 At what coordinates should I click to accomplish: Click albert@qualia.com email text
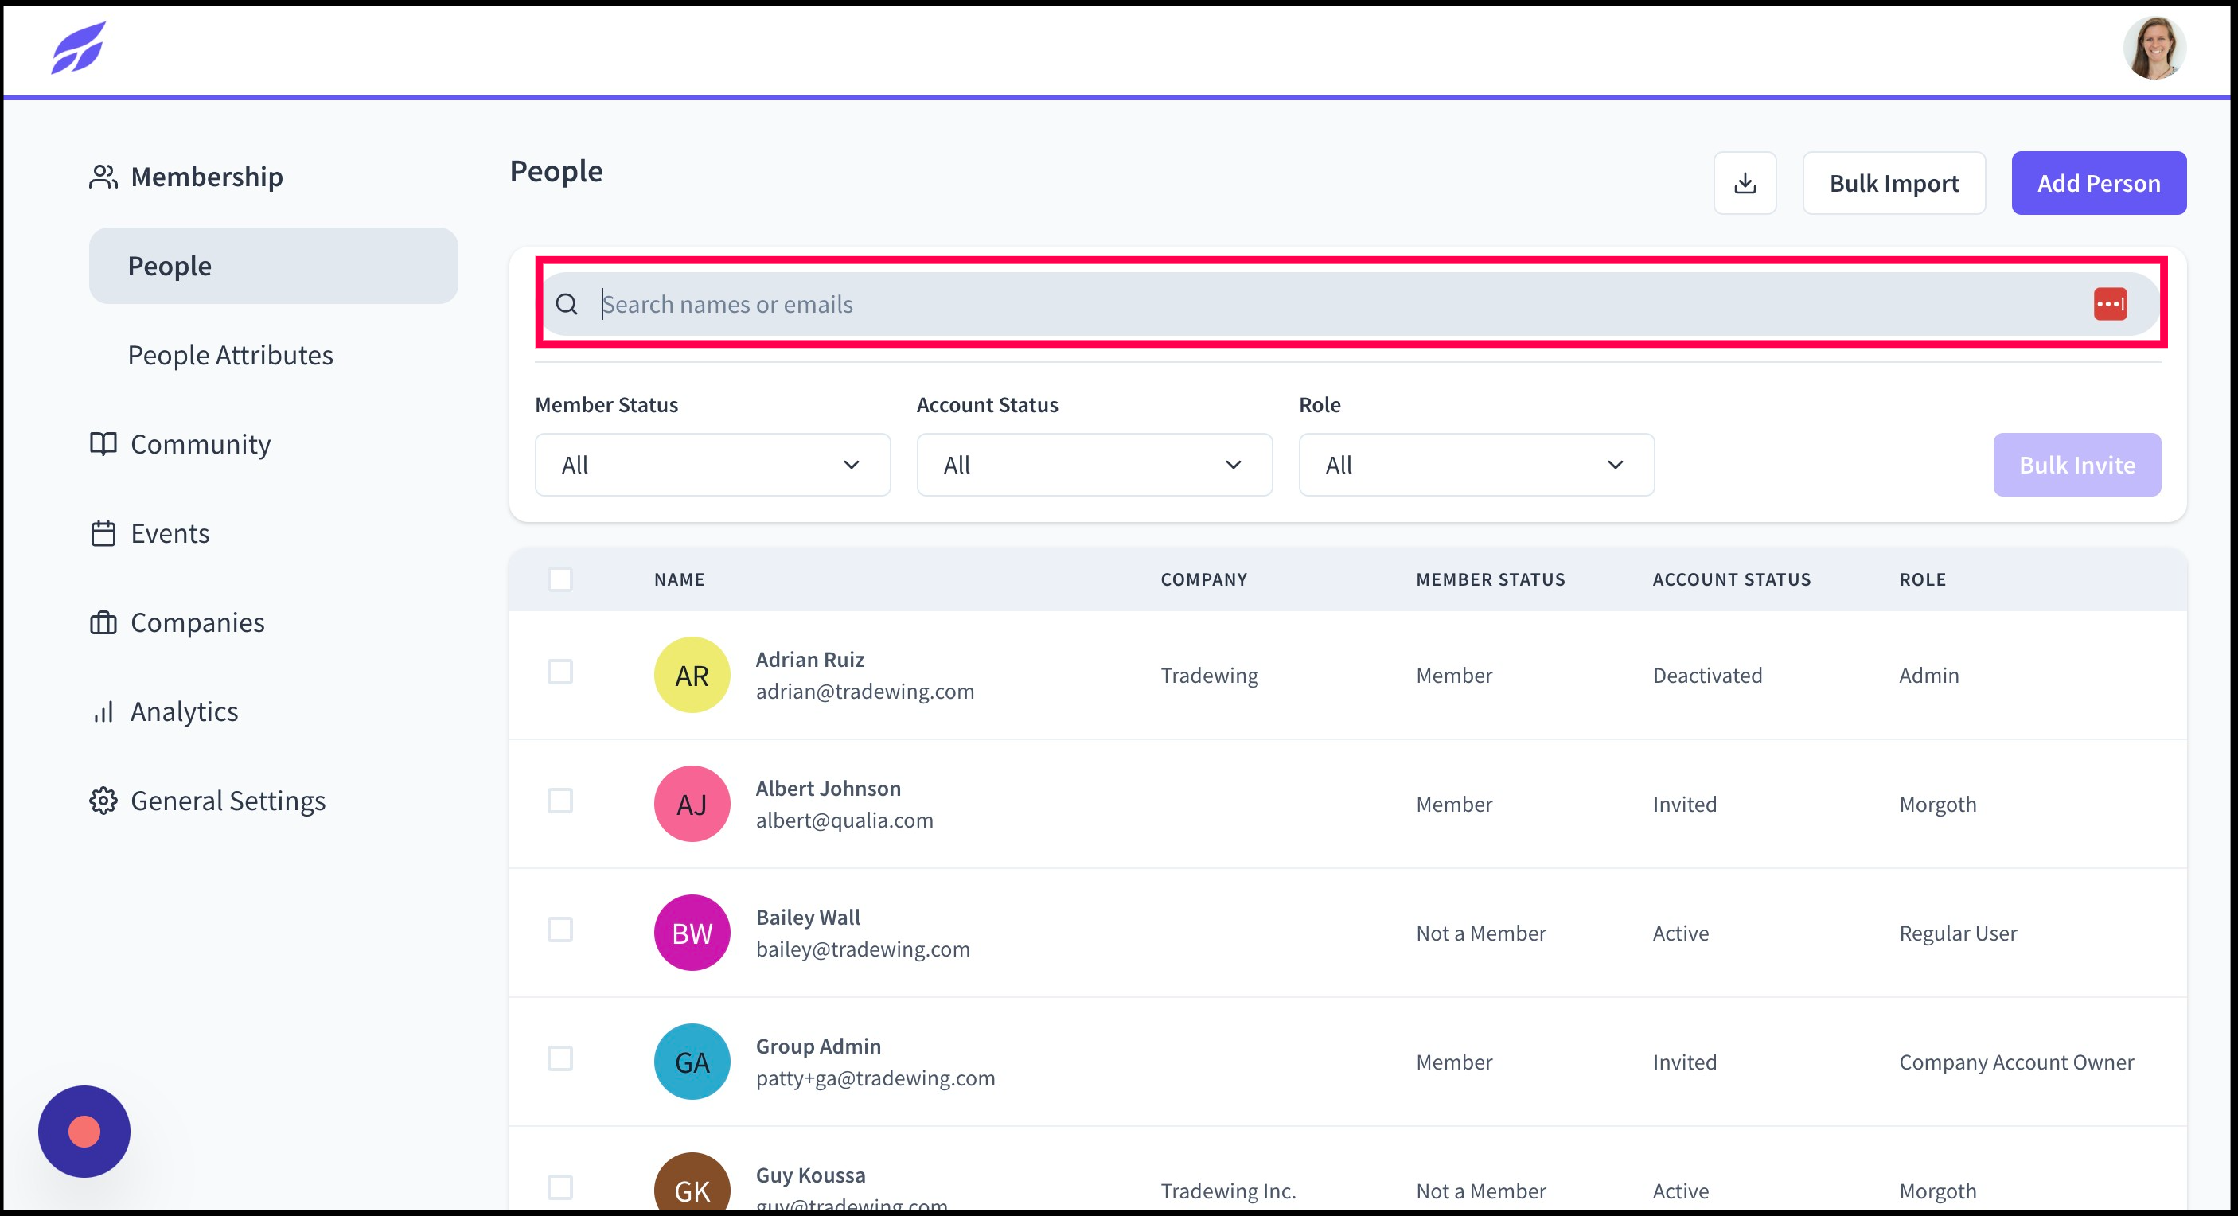pyautogui.click(x=844, y=820)
